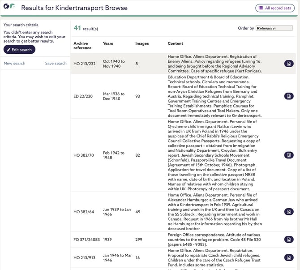The image size is (300, 270).
Task: Click the Content column header
Action: 175,43
